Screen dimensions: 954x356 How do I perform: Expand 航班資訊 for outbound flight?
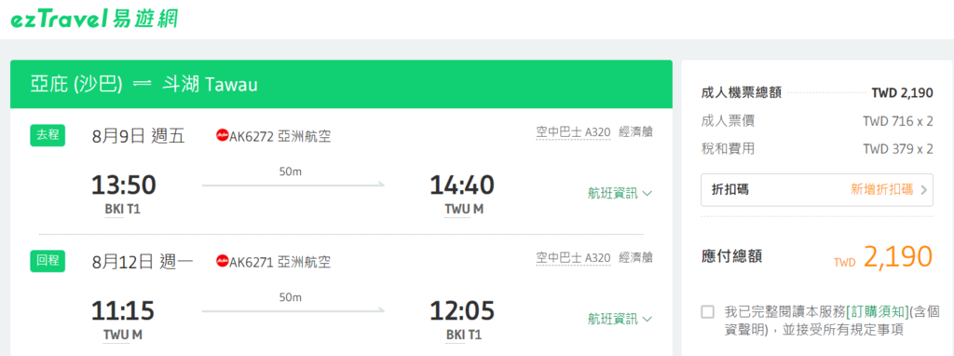click(x=620, y=194)
